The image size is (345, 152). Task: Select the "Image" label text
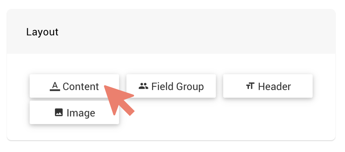[81, 113]
